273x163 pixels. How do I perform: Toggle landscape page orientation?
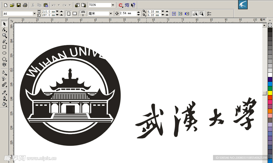[x=75, y=14]
